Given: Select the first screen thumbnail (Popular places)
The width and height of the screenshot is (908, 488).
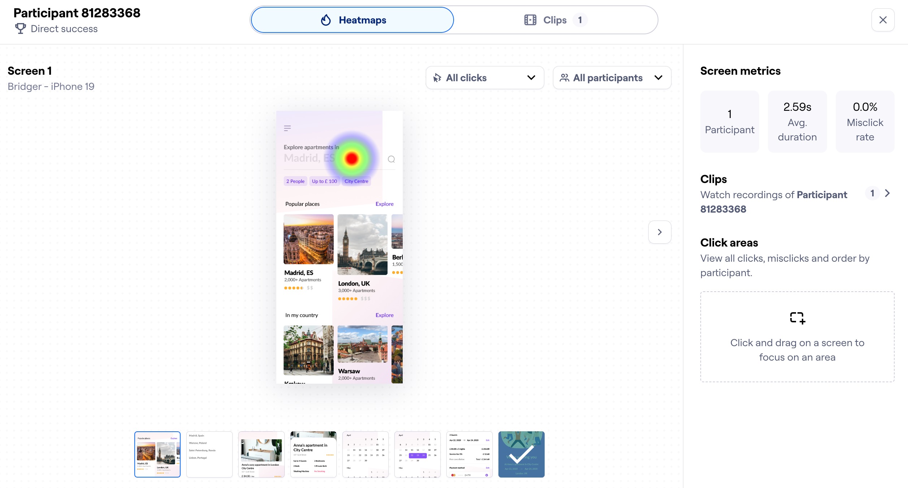Looking at the screenshot, I should pos(157,454).
